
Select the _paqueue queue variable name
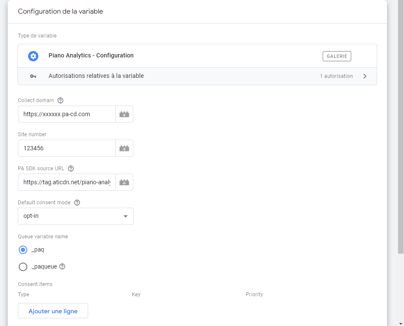(23, 266)
